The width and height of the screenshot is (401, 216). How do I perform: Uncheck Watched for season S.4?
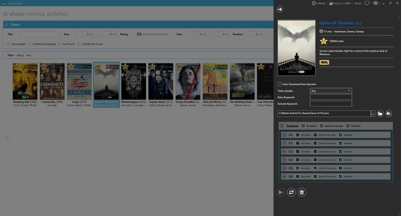340,160
